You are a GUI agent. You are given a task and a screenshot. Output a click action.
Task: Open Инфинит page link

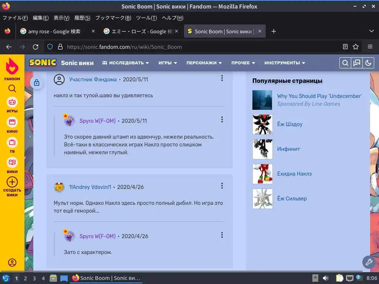point(288,149)
